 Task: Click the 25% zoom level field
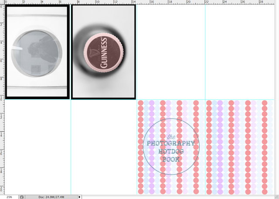coord(9,197)
